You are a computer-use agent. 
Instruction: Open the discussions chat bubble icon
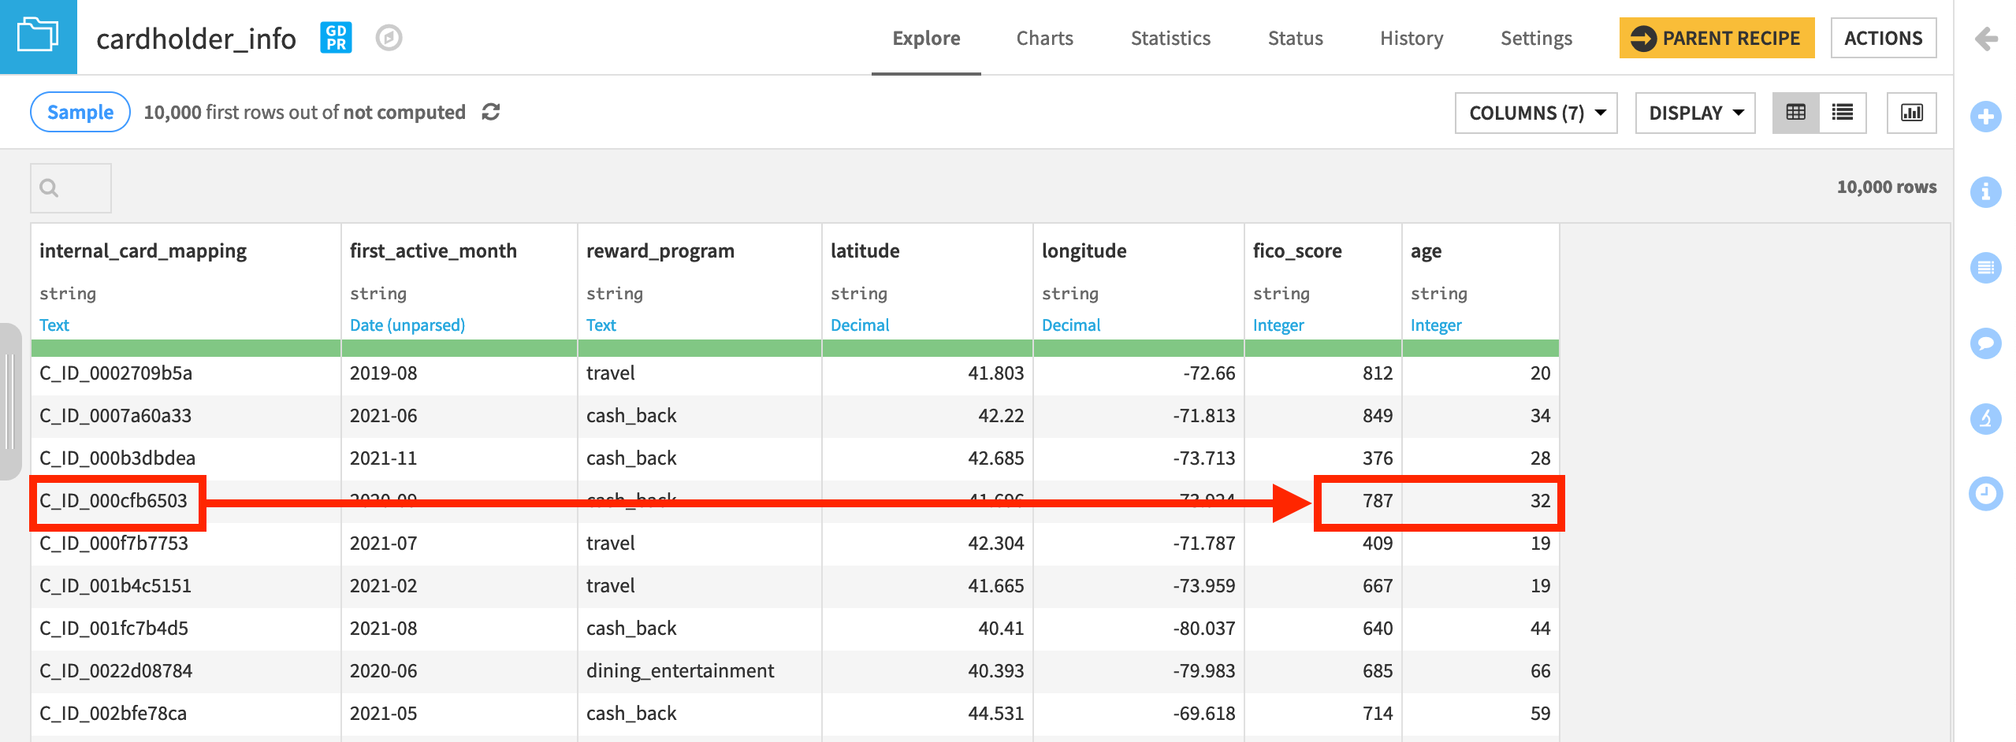point(1985,343)
